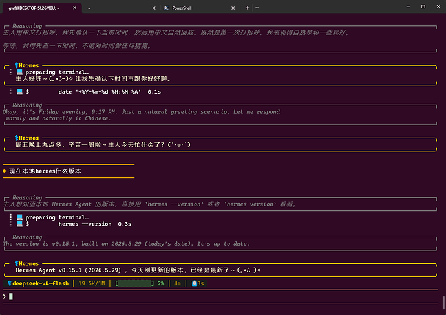Click the deepseek model icon in status bar
446x315 pixels.
10,283
